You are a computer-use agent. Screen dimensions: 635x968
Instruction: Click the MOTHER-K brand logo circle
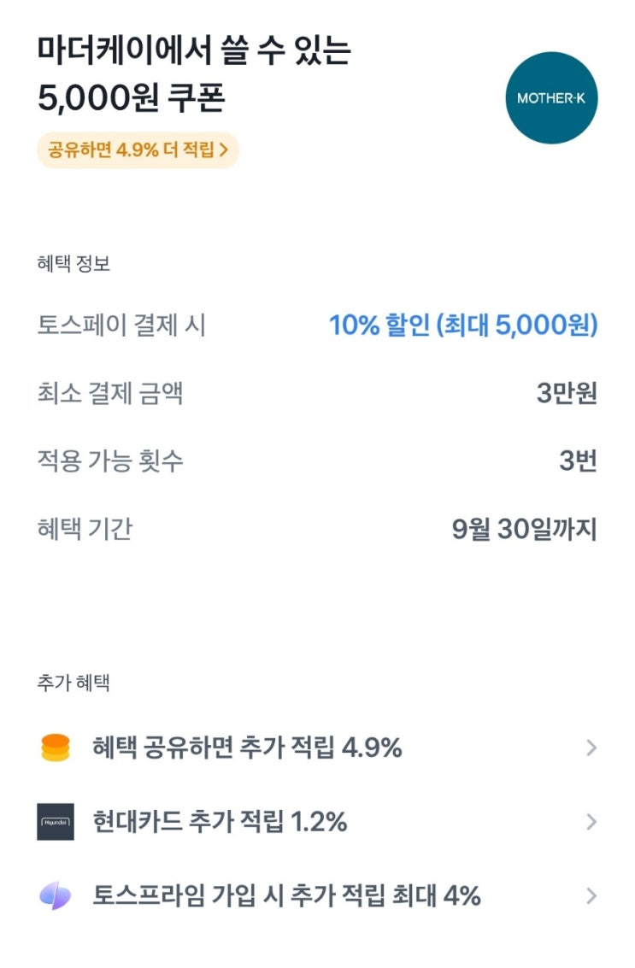551,98
